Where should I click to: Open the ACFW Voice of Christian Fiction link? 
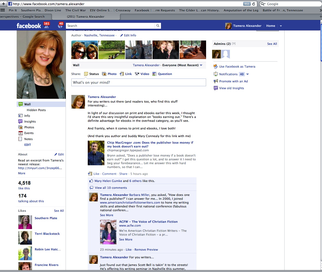pyautogui.click(x=148, y=222)
